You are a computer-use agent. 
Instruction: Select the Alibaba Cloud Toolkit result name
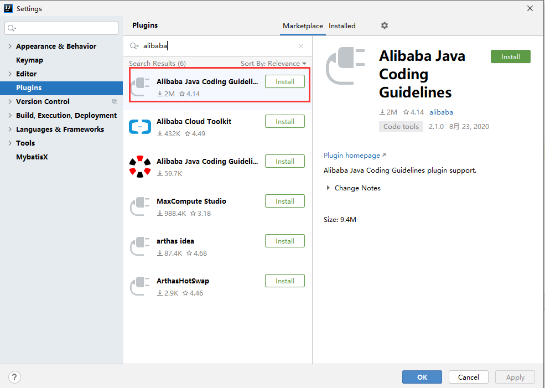coord(194,121)
